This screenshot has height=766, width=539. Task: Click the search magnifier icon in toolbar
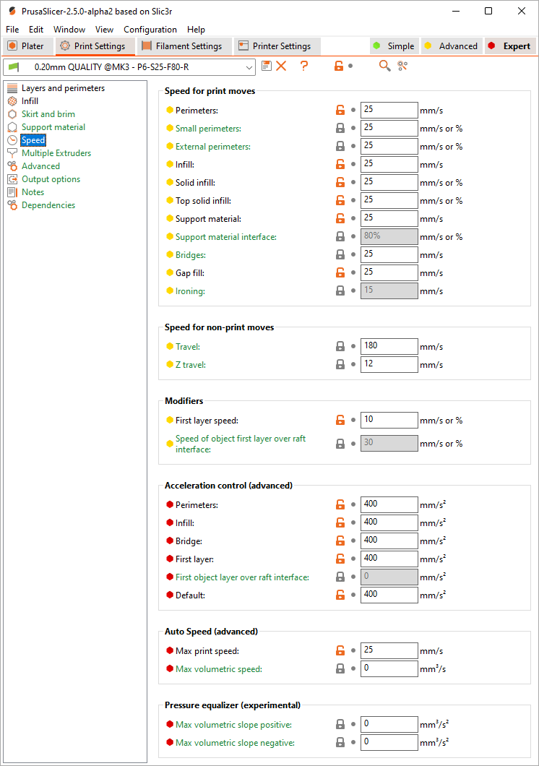pos(384,66)
